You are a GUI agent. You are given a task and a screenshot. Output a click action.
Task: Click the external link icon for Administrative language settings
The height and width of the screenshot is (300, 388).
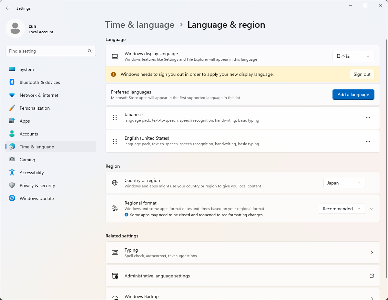click(x=372, y=276)
